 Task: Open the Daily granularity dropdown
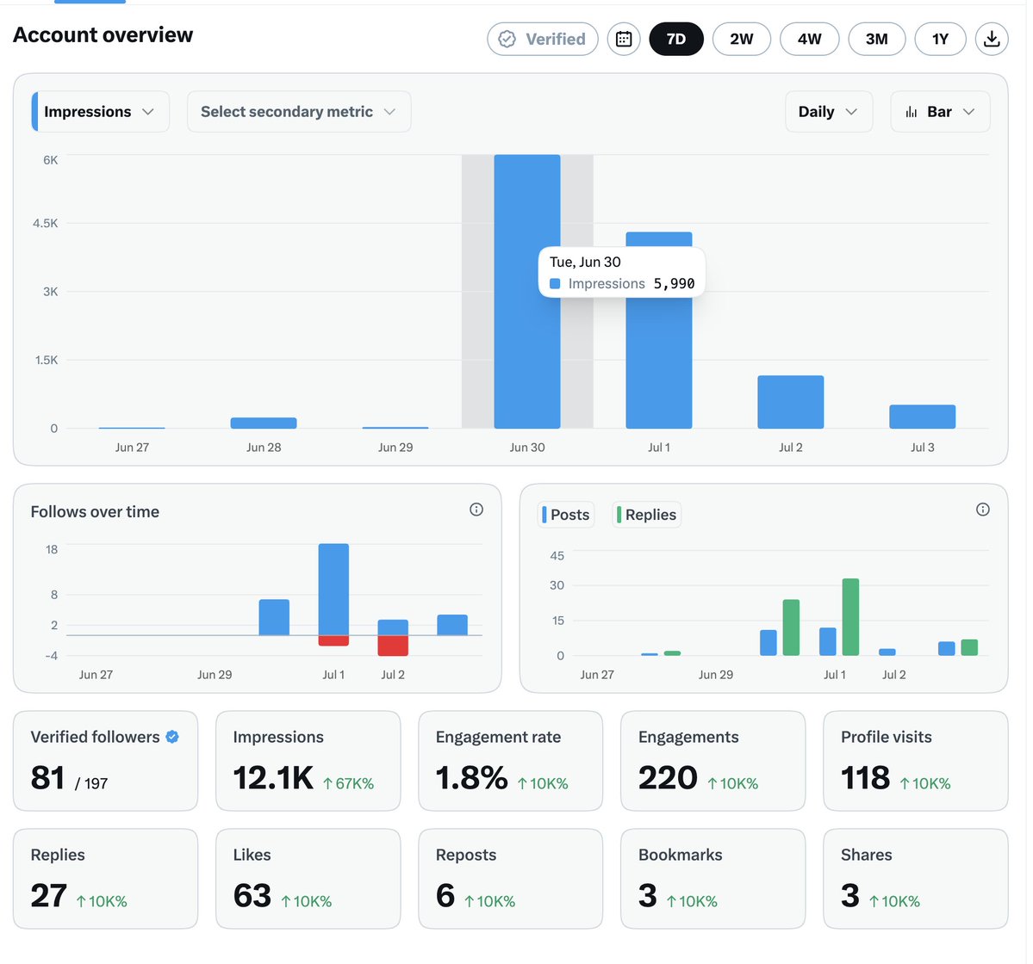tap(829, 112)
